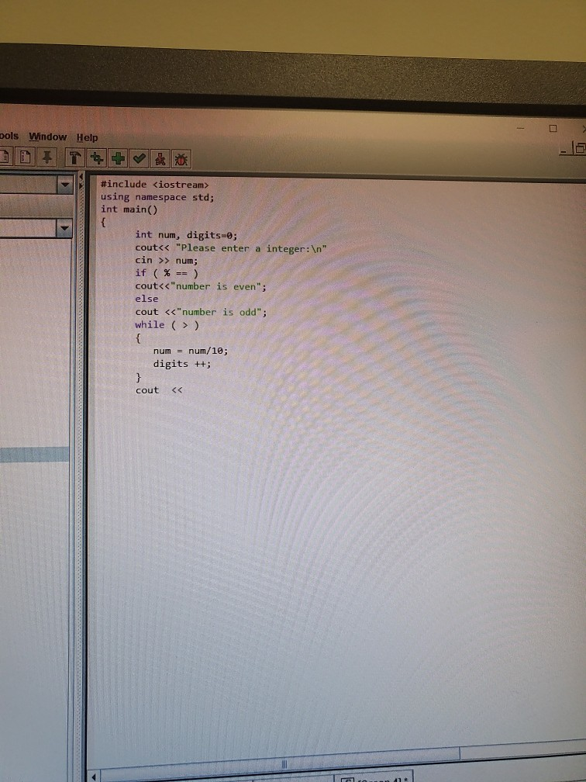Click the 'number is even' cout line
This screenshot has width=586, height=782.
click(x=201, y=286)
